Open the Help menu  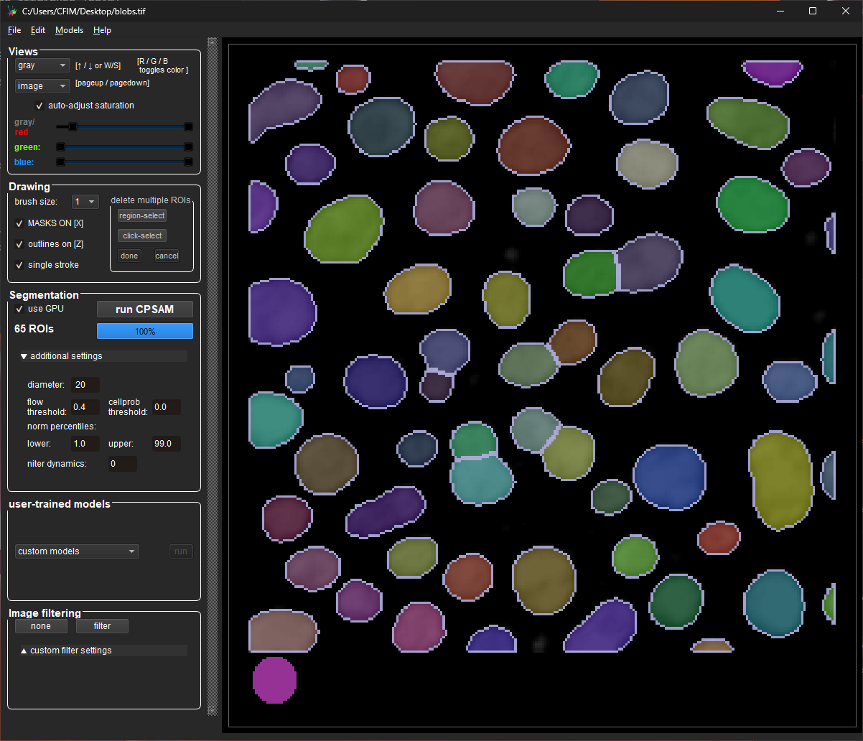102,30
